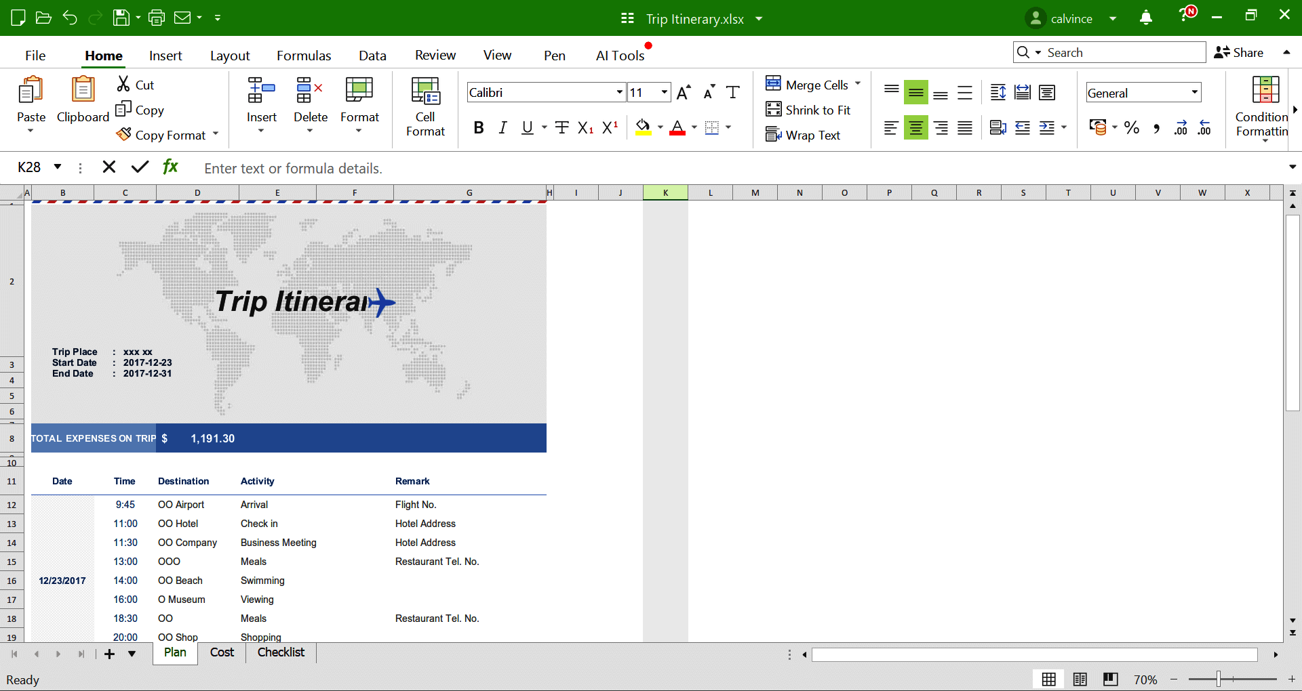The width and height of the screenshot is (1302, 691).
Task: Open the Formulas ribbon tab
Action: click(x=304, y=55)
